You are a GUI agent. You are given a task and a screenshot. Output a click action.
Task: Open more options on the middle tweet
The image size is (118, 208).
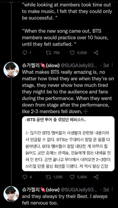pos(112,65)
